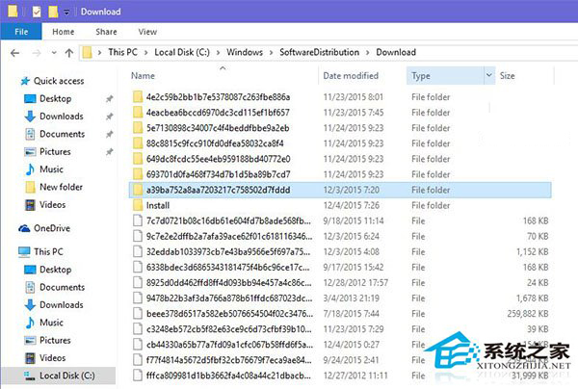Click file icon of beee378d6517a582eb5076654504f02c3476...

coord(138,314)
